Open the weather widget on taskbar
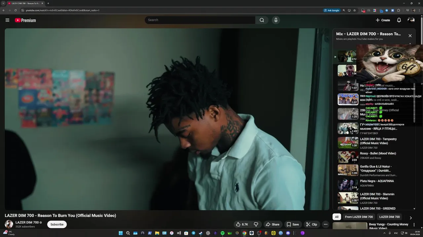This screenshot has height=237, width=423. tap(9, 233)
